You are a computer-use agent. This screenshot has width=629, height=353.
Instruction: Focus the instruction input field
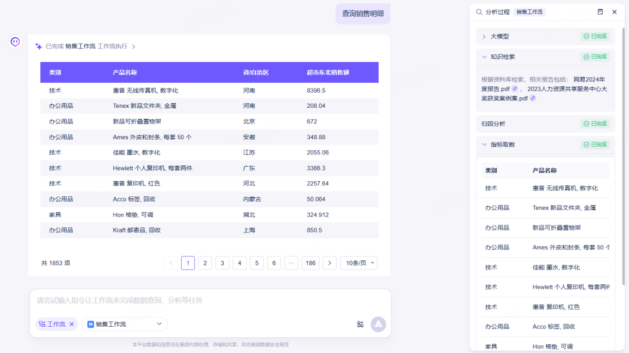click(x=210, y=301)
